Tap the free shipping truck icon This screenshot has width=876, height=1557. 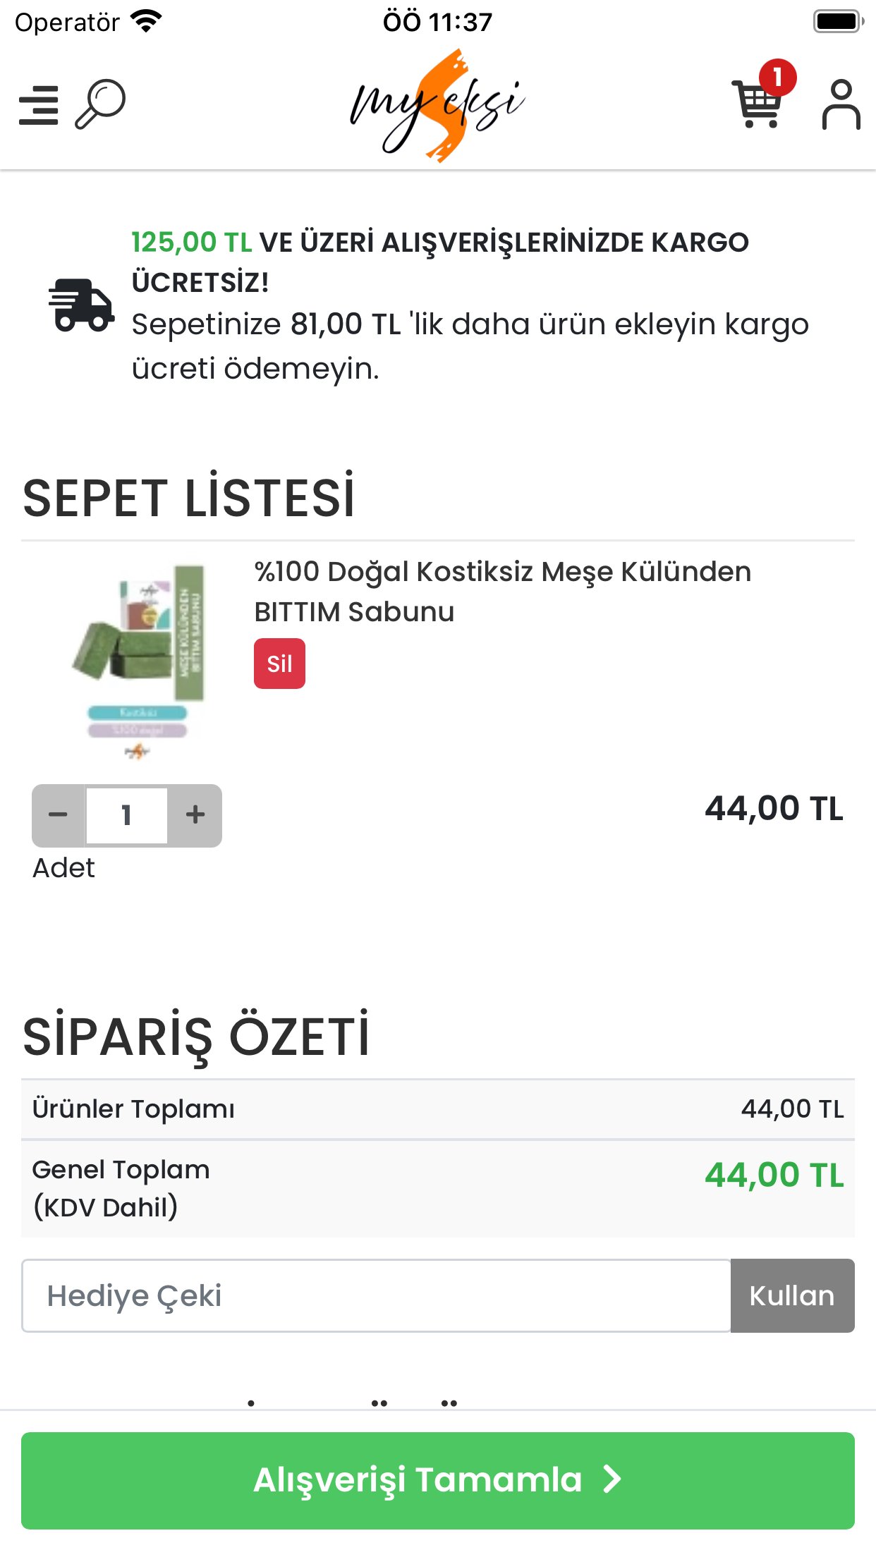click(81, 305)
